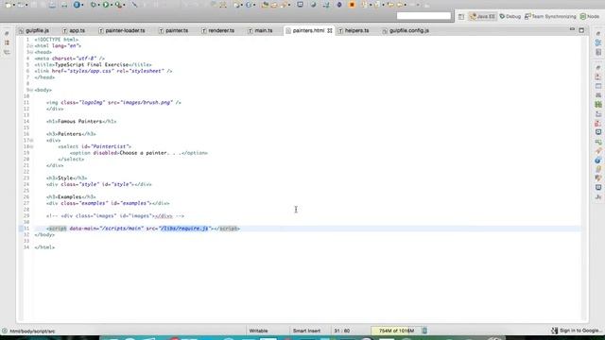
Task: Click the Run Garbage Collector trash icon
Action: click(424, 331)
